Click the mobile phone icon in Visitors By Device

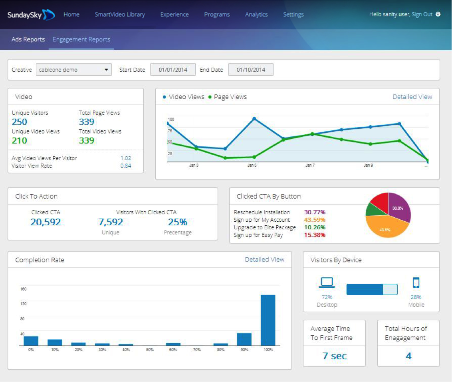(416, 282)
